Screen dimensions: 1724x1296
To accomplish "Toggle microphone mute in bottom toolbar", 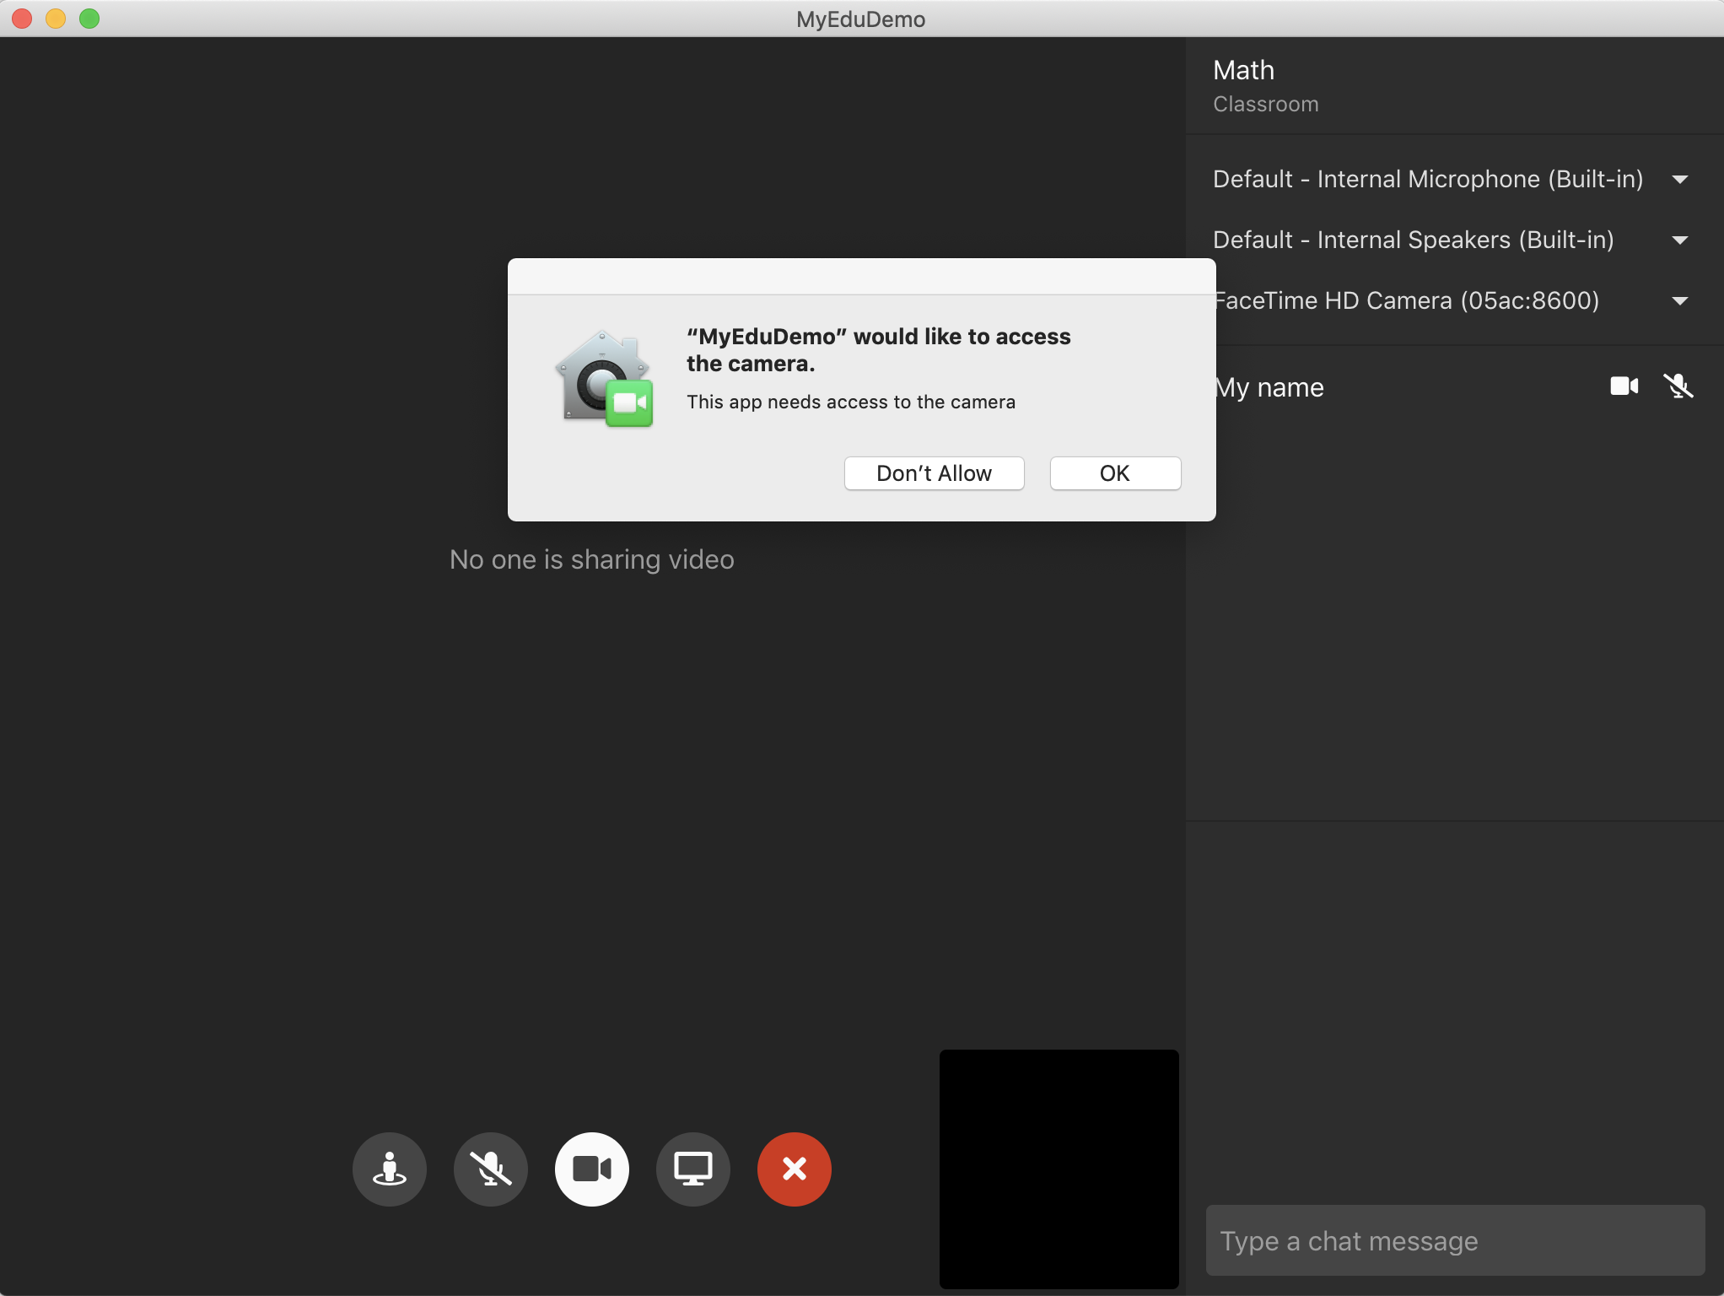I will (x=488, y=1167).
